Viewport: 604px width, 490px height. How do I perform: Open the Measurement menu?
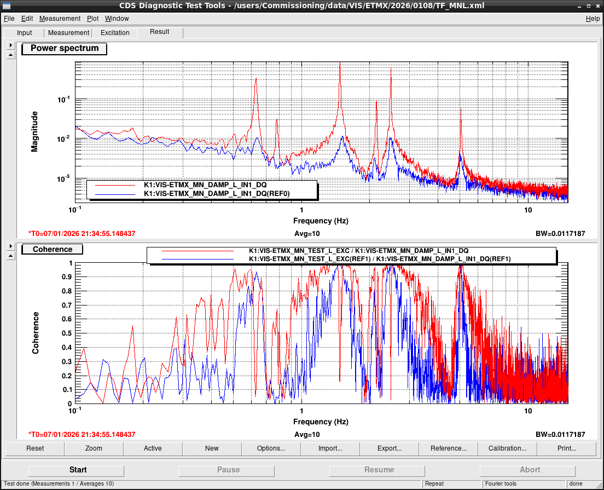[60, 19]
